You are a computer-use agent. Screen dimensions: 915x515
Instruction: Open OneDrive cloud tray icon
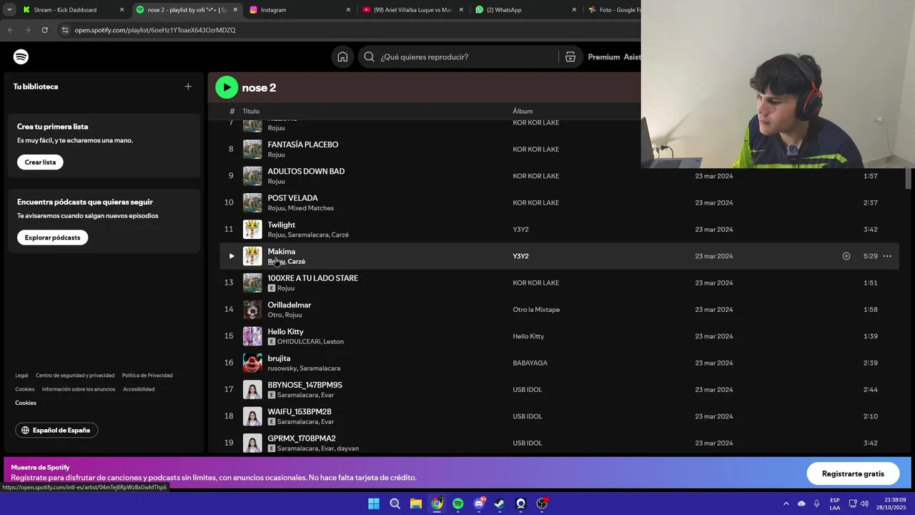click(801, 504)
